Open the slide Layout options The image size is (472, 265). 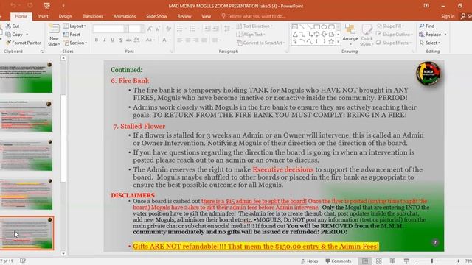[x=74, y=26]
